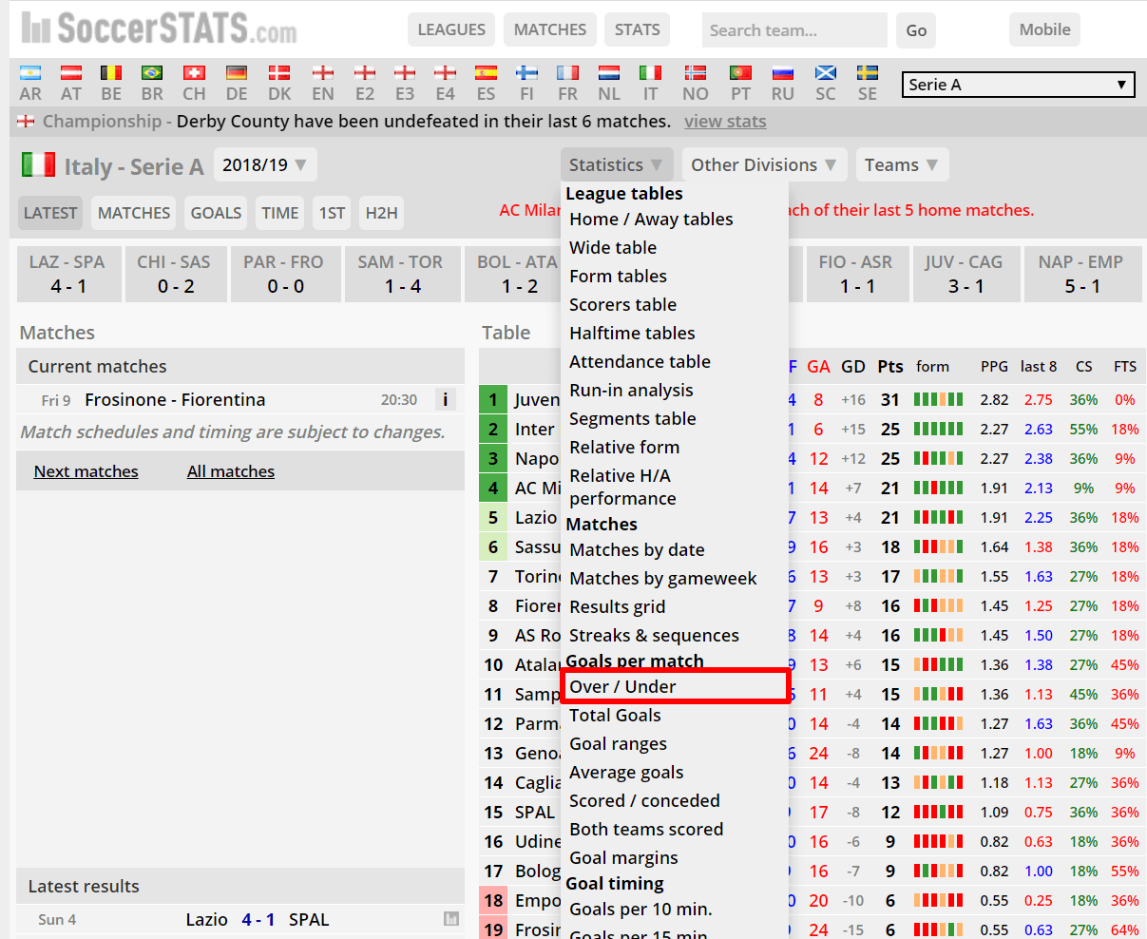
Task: Click info icon for Frosinone - Fiorentina match
Action: 445,400
